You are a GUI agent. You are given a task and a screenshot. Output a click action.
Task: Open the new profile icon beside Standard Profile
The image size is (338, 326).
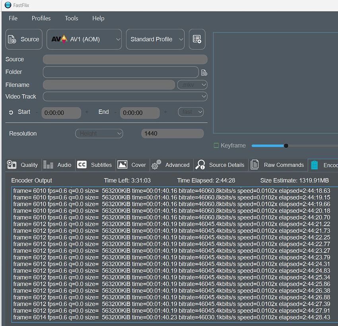pyautogui.click(x=197, y=39)
